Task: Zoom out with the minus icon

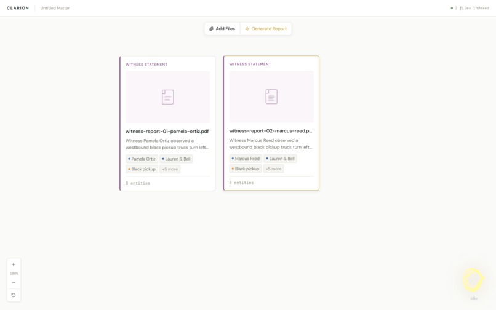Action: tap(14, 282)
